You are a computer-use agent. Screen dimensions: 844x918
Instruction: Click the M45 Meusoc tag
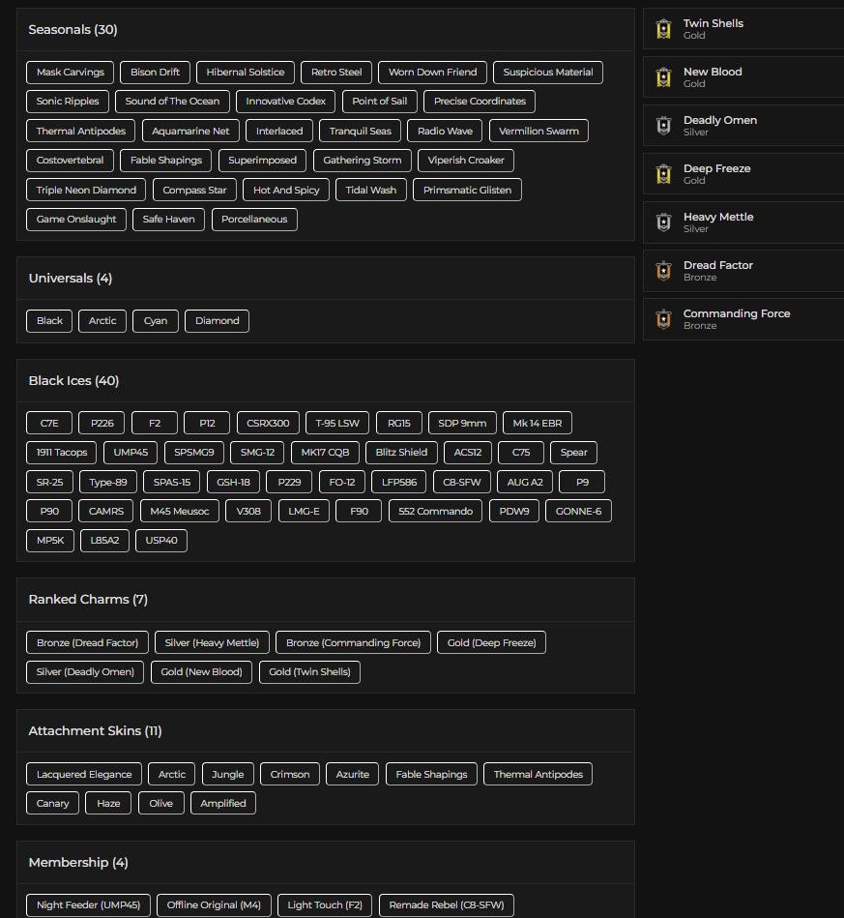[x=180, y=511]
